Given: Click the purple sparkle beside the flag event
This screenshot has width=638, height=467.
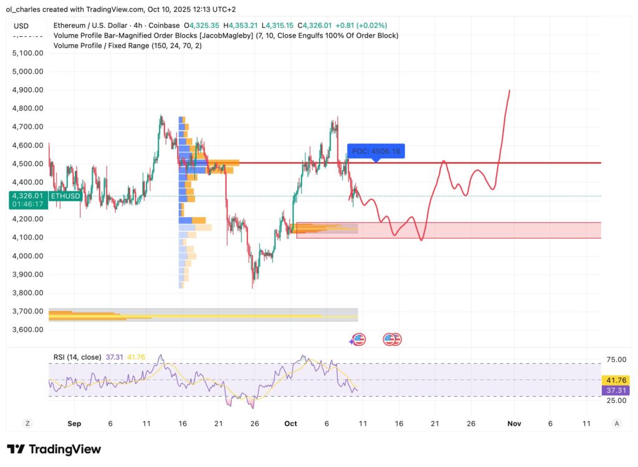Looking at the screenshot, I should click(351, 341).
